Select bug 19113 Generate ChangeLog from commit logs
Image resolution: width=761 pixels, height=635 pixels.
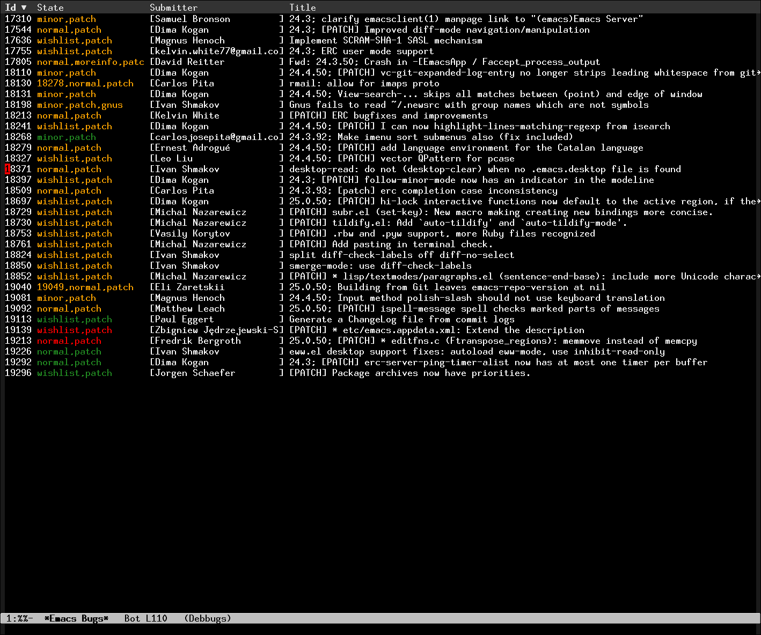[381, 319]
